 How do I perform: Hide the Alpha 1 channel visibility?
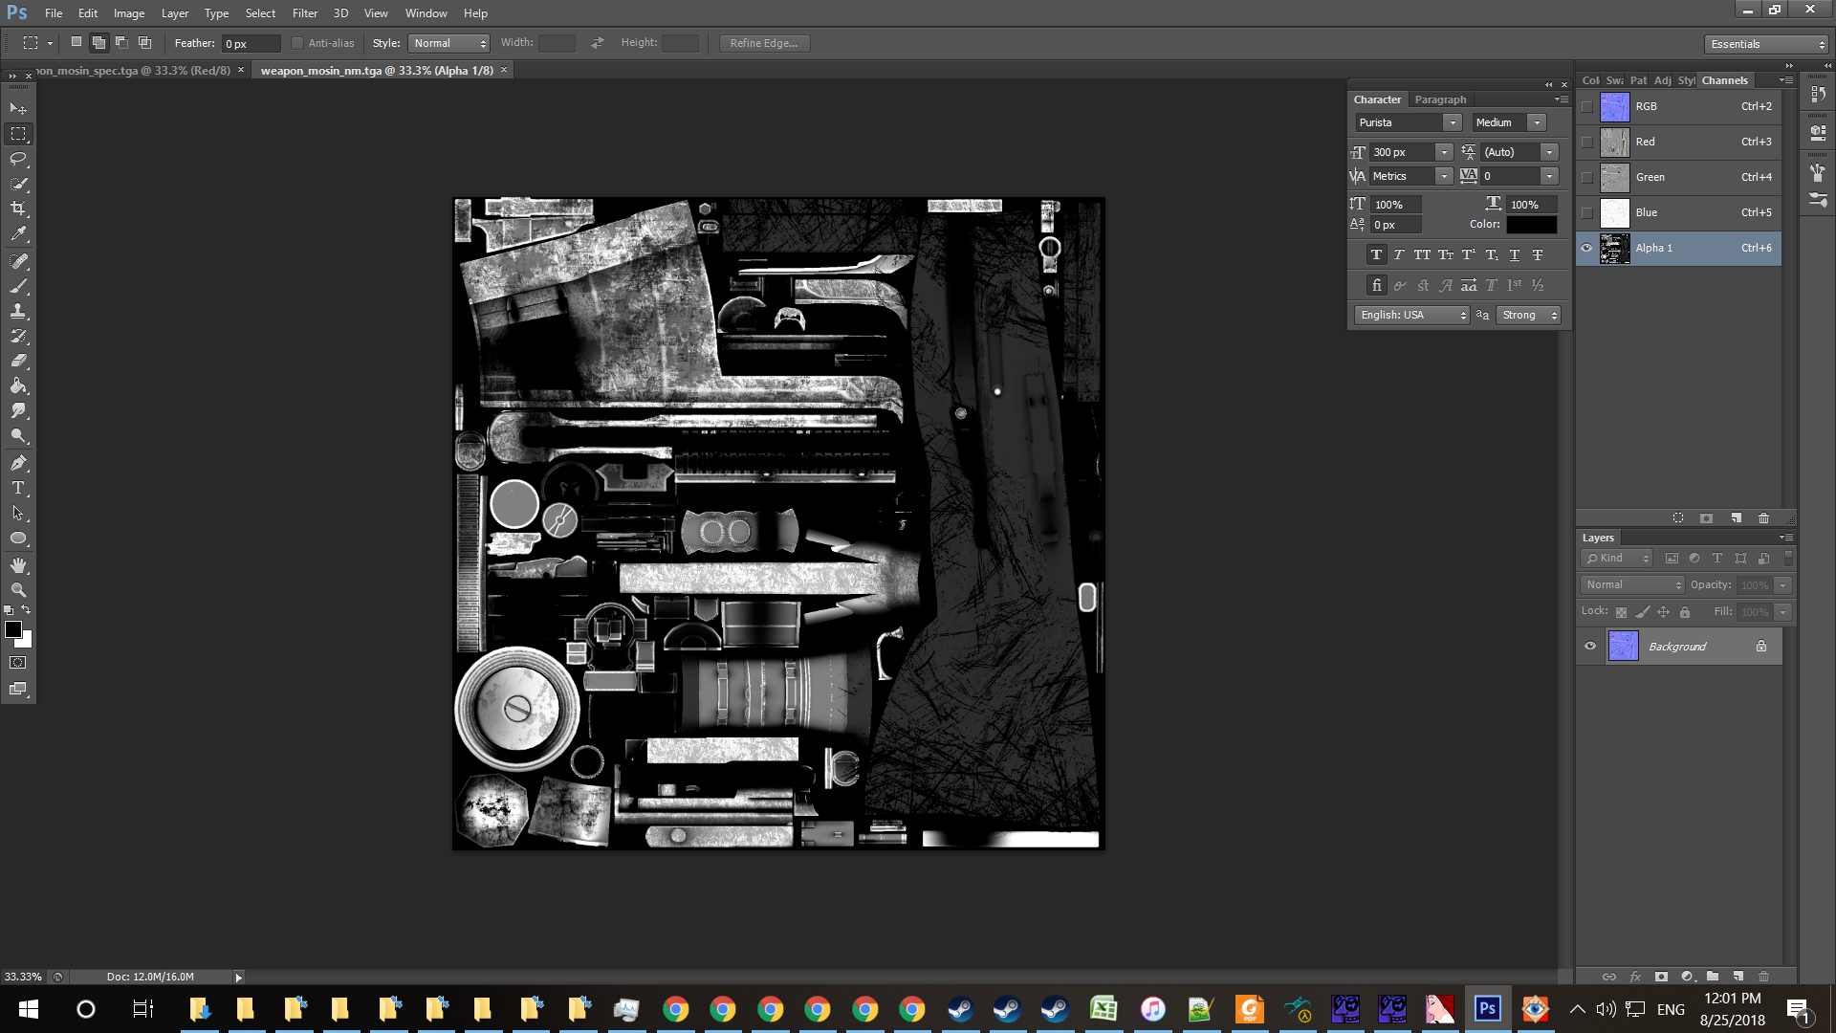point(1587,248)
